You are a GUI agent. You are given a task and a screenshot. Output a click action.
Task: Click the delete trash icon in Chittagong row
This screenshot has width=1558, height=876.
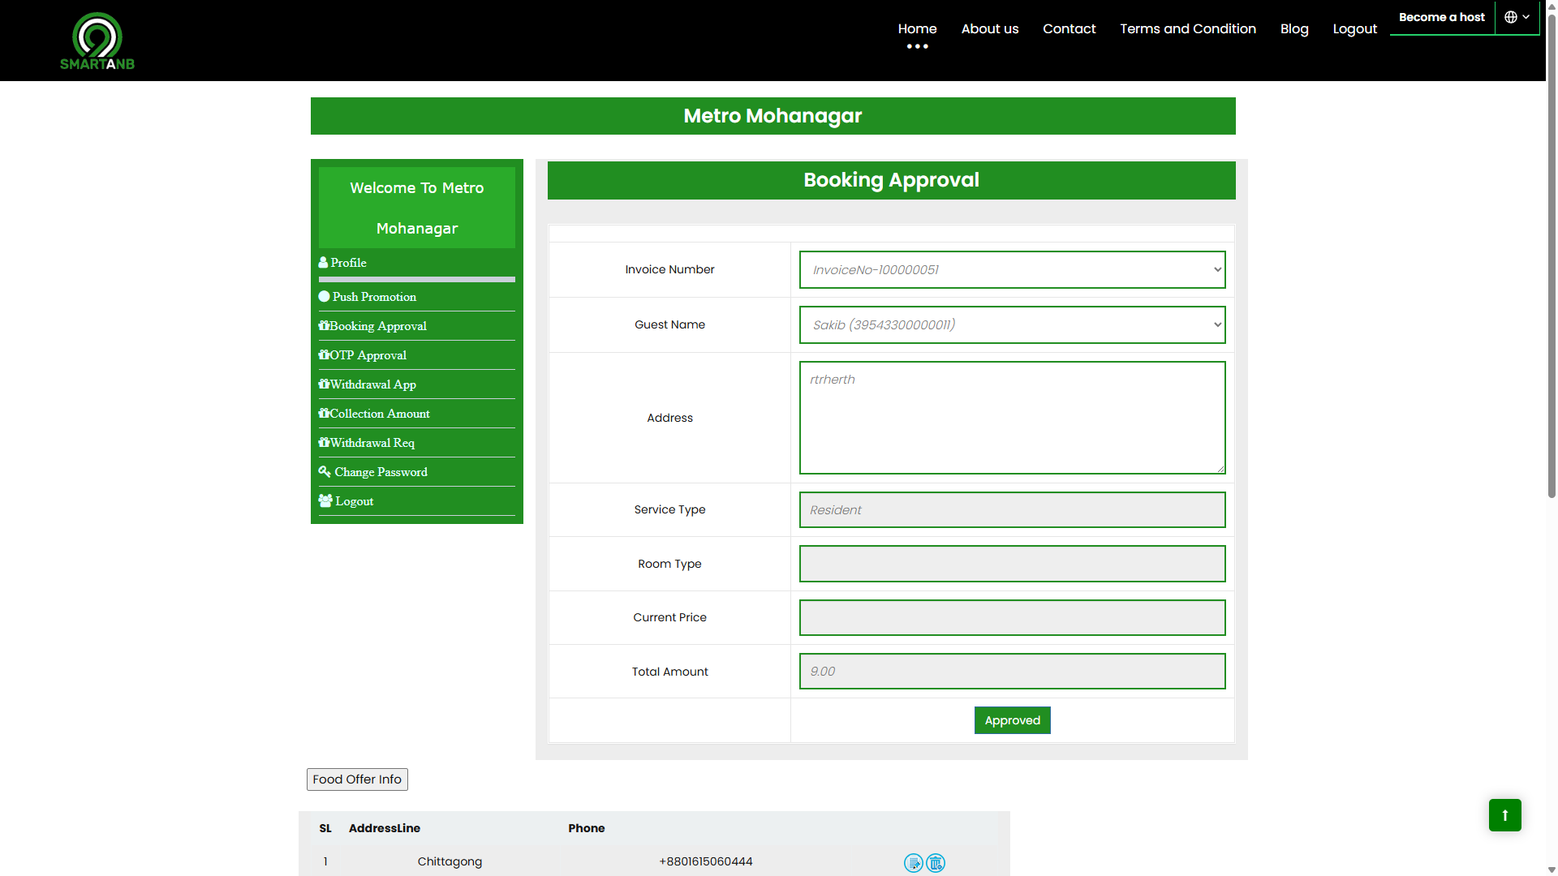936,862
